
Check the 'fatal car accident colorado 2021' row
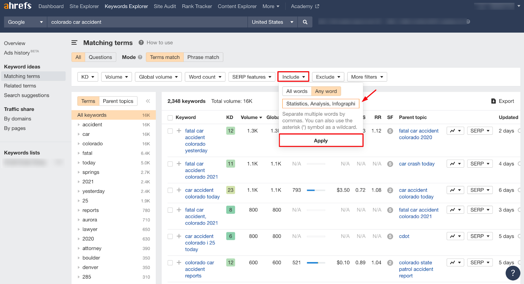click(x=170, y=164)
